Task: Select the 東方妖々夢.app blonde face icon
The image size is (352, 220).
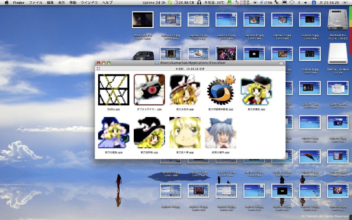Action: [185, 133]
